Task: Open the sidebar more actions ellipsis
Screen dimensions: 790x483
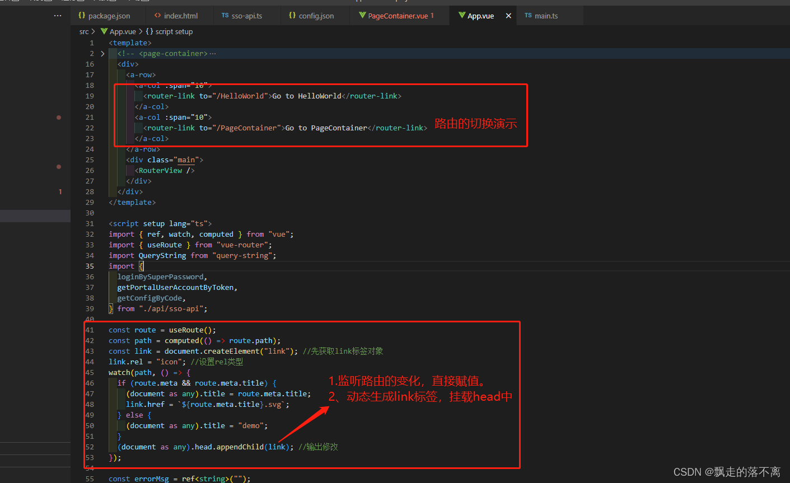Action: [58, 16]
